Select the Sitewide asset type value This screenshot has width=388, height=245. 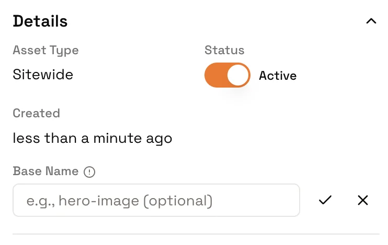pyautogui.click(x=43, y=75)
